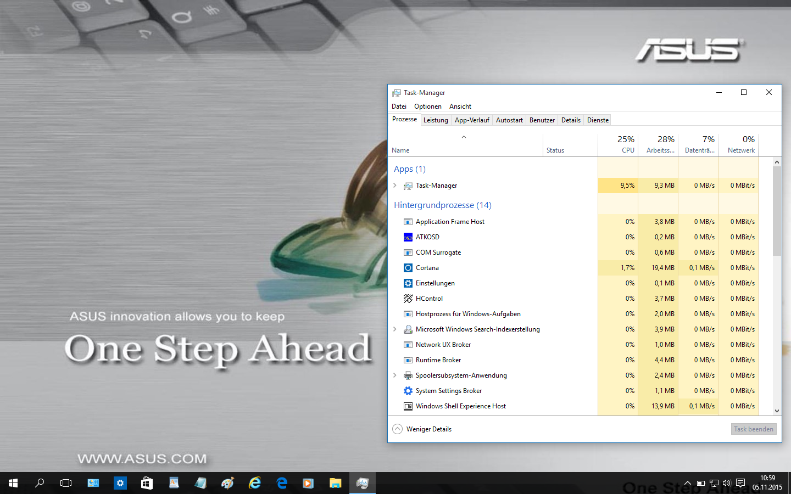Open File Explorer from taskbar
This screenshot has width=791, height=494.
tap(336, 483)
